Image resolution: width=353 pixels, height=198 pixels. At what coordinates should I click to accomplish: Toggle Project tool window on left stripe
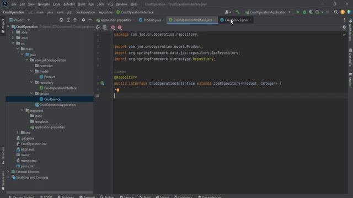3,26
